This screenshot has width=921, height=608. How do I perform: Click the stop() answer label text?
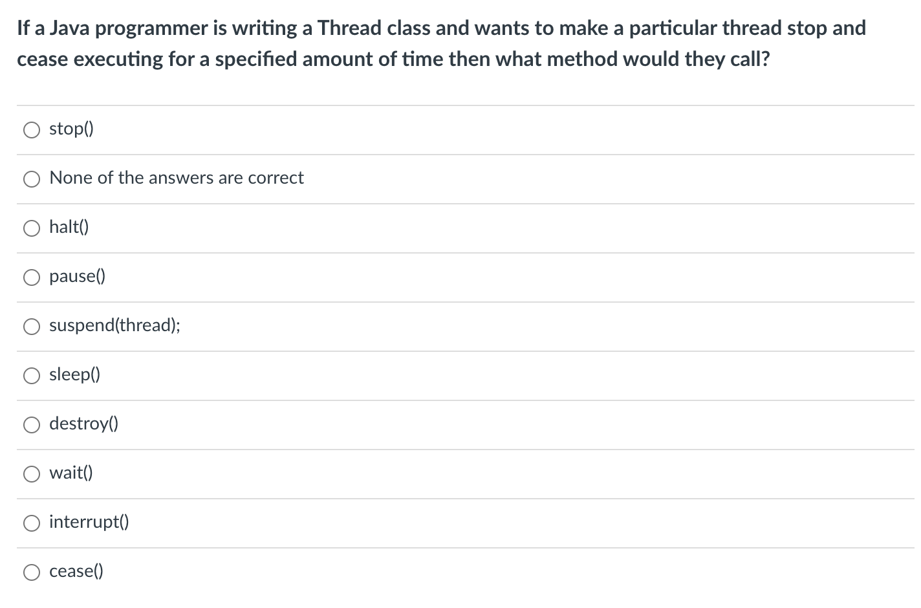(x=71, y=129)
